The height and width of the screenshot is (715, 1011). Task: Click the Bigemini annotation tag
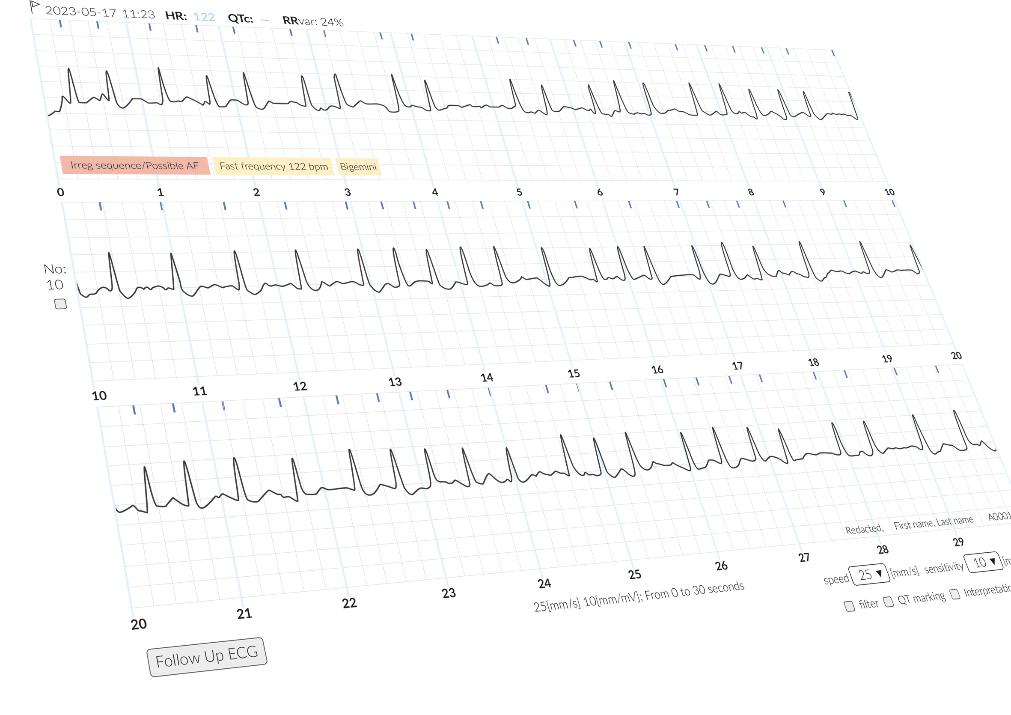click(x=358, y=167)
